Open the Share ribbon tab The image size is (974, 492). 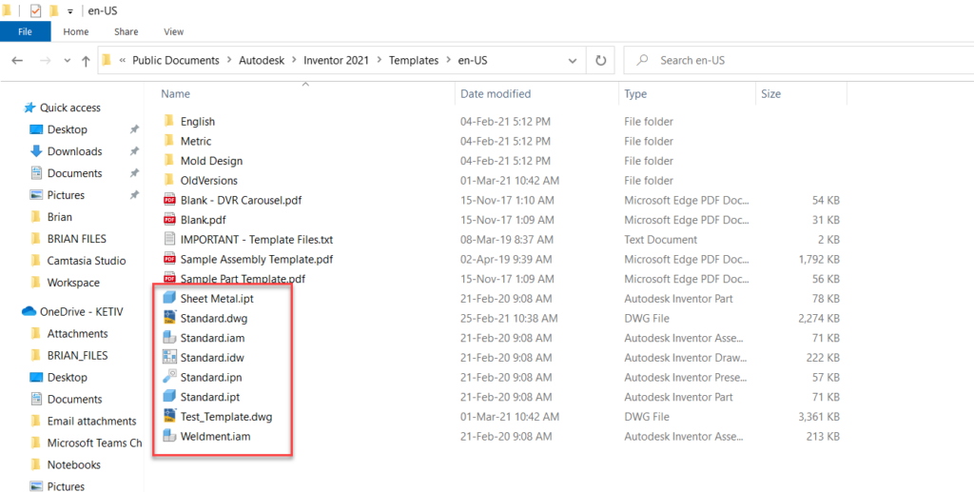point(127,31)
